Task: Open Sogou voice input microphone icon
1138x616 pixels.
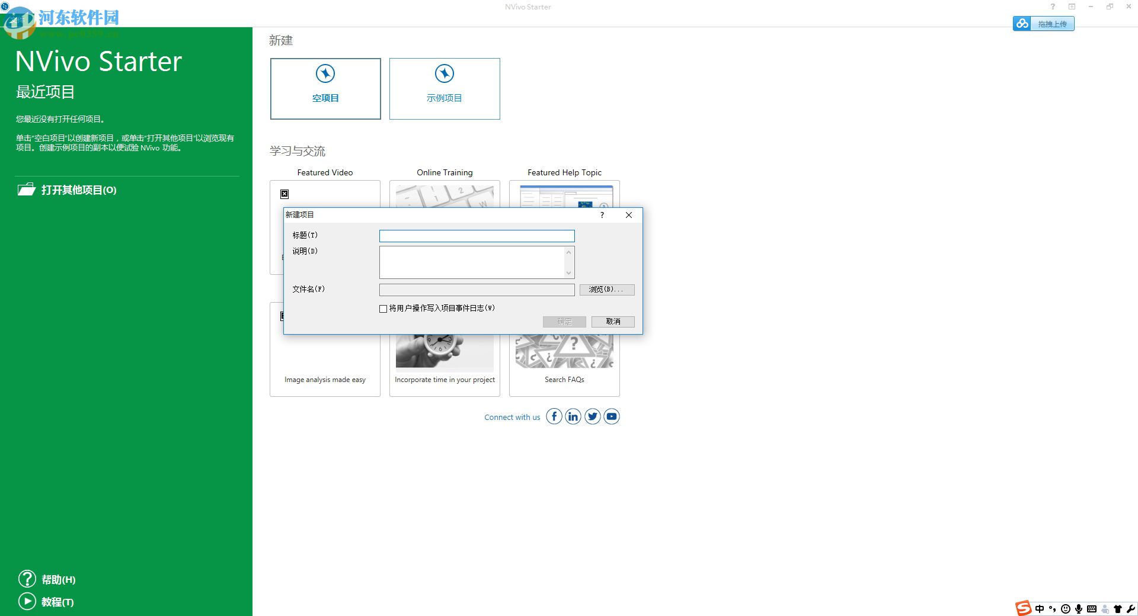Action: 1079,609
